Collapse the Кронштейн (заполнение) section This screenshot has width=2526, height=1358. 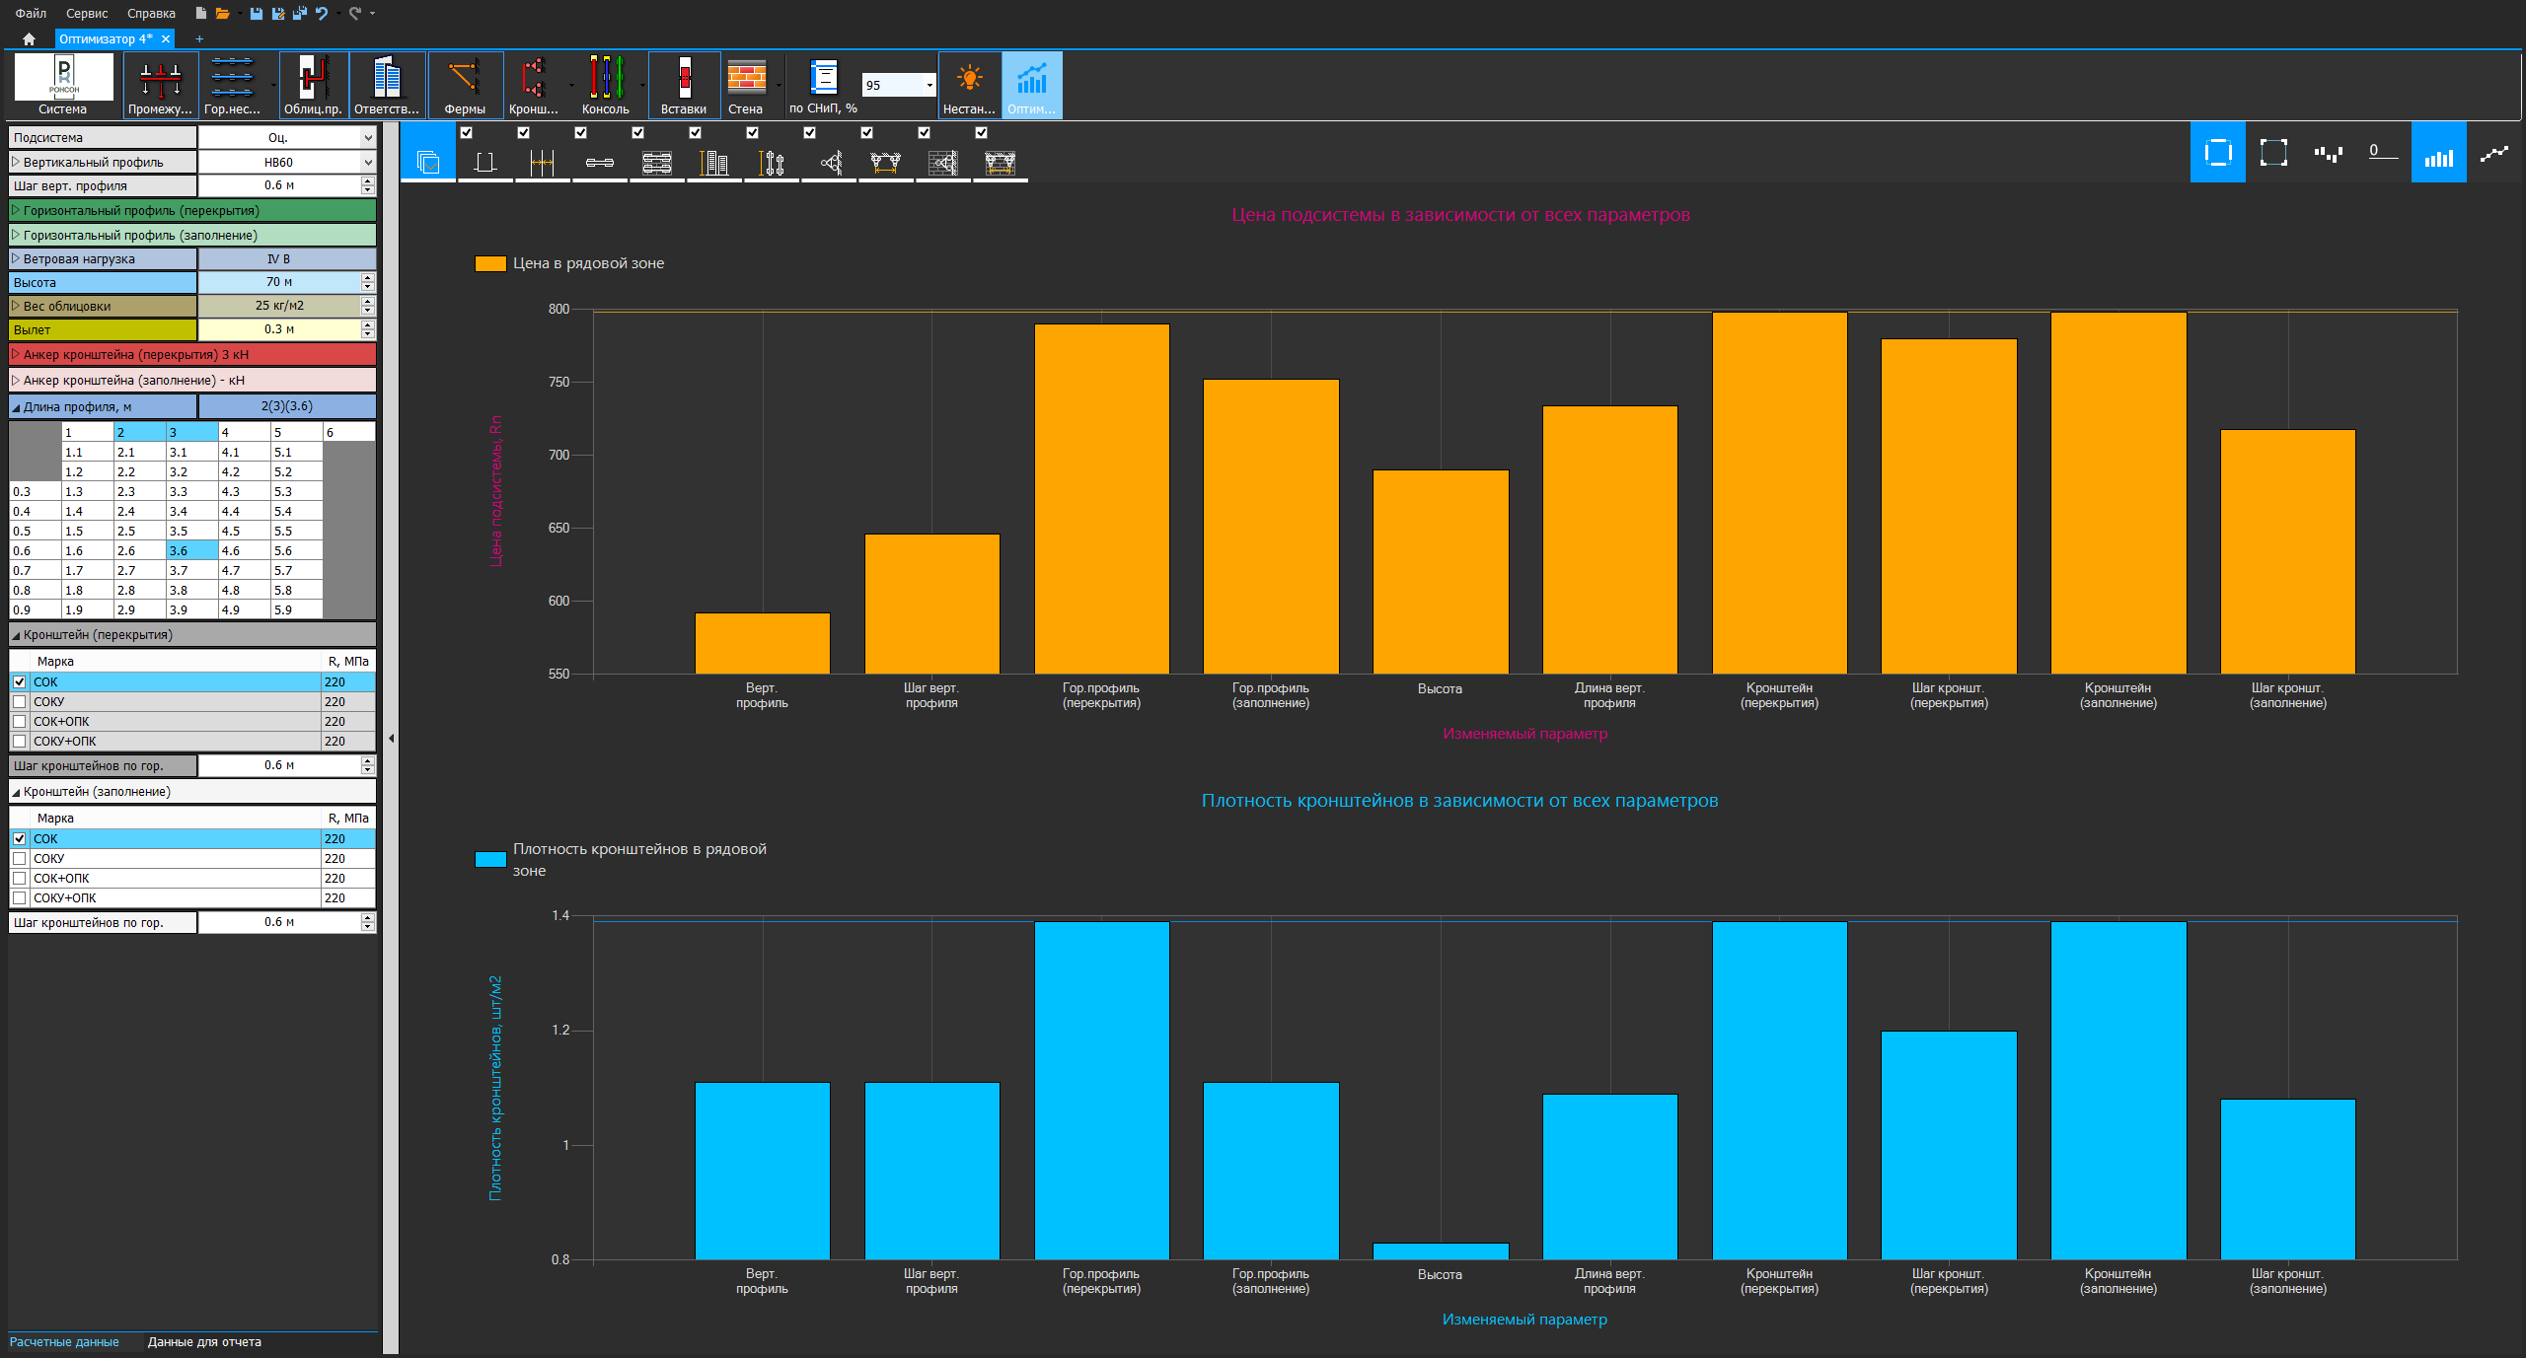coord(16,792)
